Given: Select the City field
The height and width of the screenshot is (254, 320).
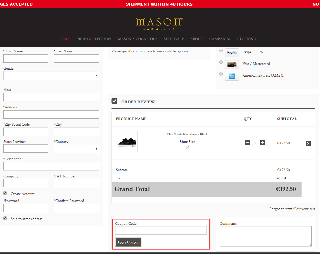Looking at the screenshot, I should coord(77,132).
